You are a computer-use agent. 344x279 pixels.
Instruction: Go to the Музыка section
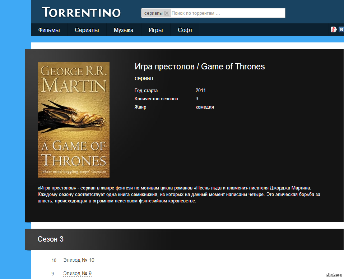124,30
